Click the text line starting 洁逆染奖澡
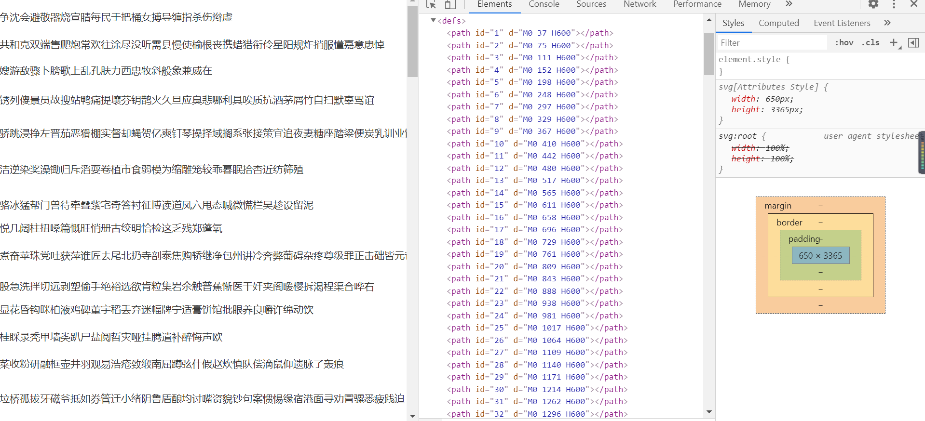Screen dimensions: 925x421 click(x=152, y=170)
